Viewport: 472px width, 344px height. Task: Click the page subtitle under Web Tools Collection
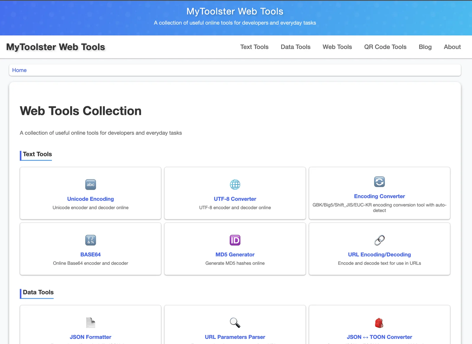pyautogui.click(x=101, y=133)
